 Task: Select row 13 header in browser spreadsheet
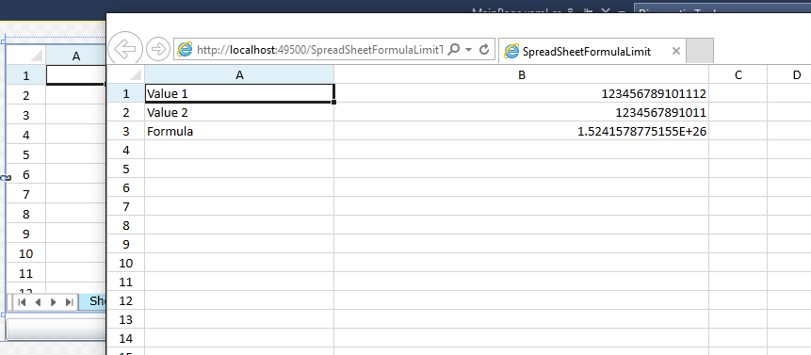pos(125,319)
